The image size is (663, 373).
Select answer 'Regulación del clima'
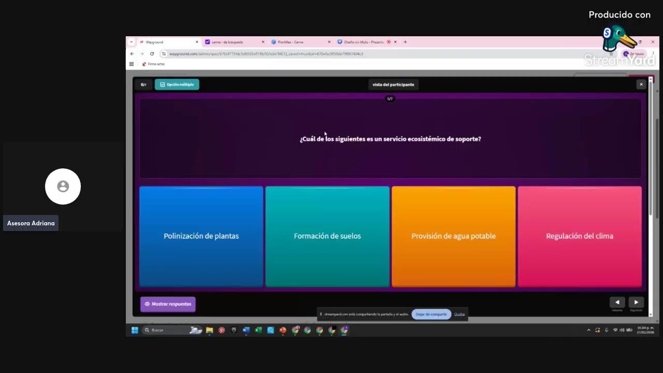(580, 236)
